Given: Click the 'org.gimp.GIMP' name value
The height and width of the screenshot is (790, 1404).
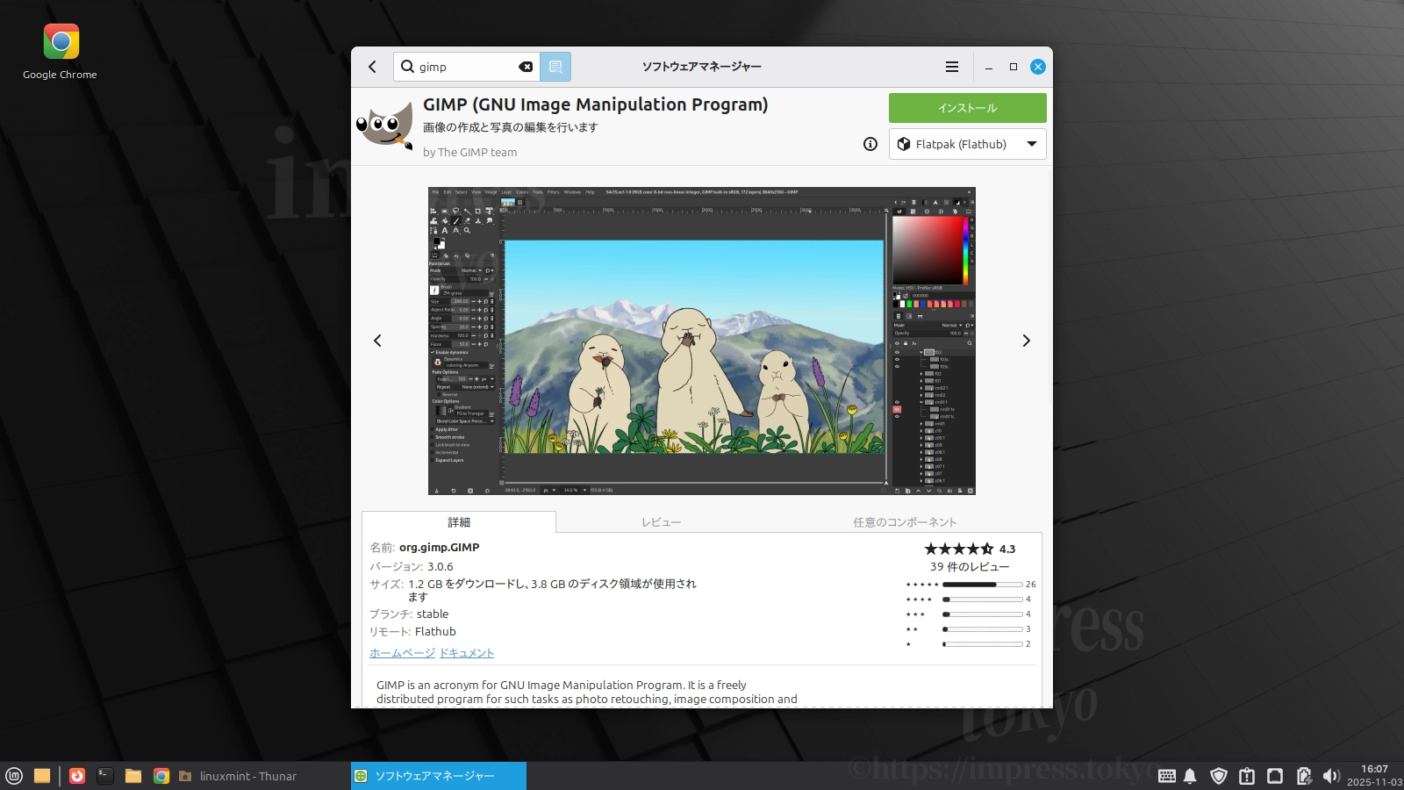Looking at the screenshot, I should [x=439, y=548].
